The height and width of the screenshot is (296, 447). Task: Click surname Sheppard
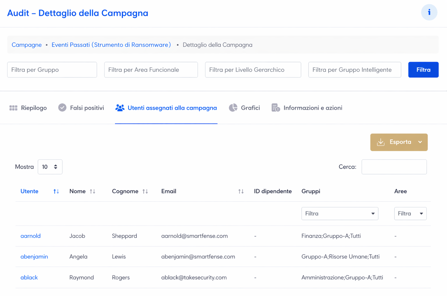point(125,236)
